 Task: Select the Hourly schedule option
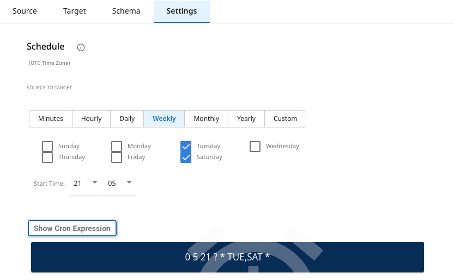click(92, 119)
